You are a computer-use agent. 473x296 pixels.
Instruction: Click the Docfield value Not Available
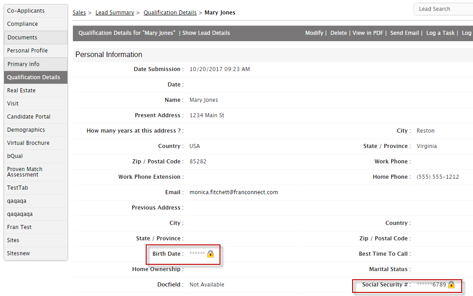[x=207, y=285]
